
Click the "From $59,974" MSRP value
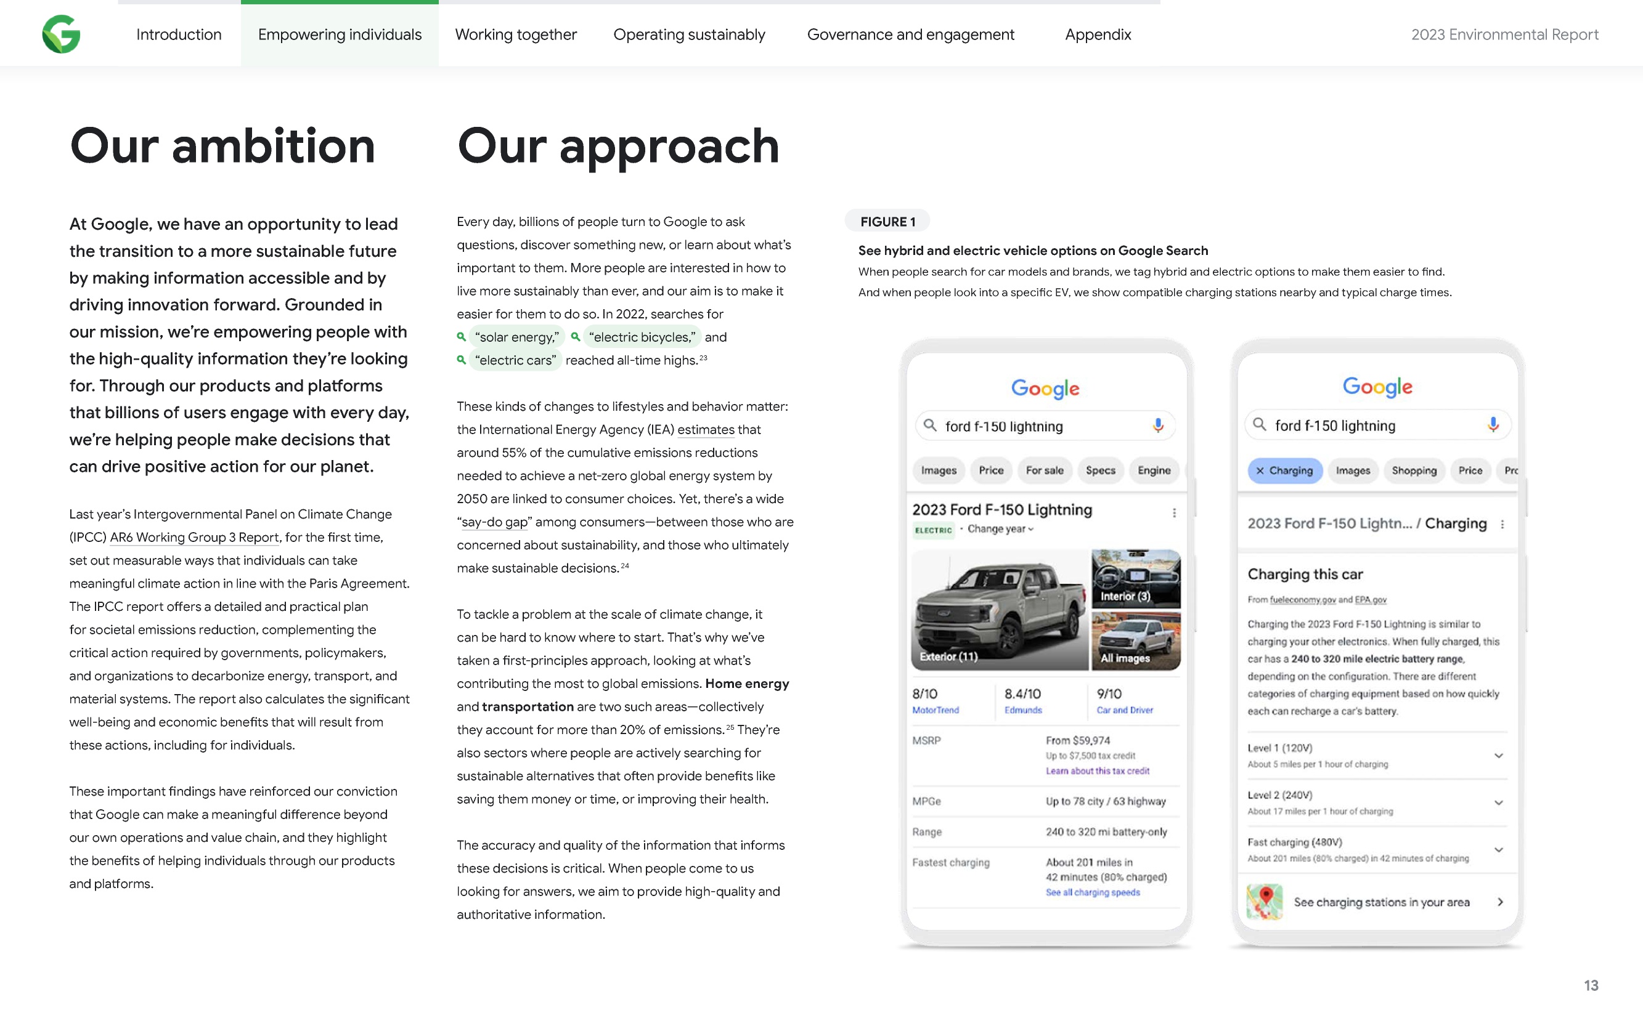[x=1077, y=740]
